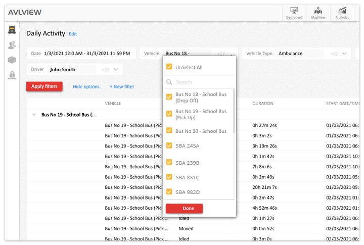Uncheck the SBA 831C vehicle
The height and width of the screenshot is (245, 364).
pyautogui.click(x=169, y=177)
